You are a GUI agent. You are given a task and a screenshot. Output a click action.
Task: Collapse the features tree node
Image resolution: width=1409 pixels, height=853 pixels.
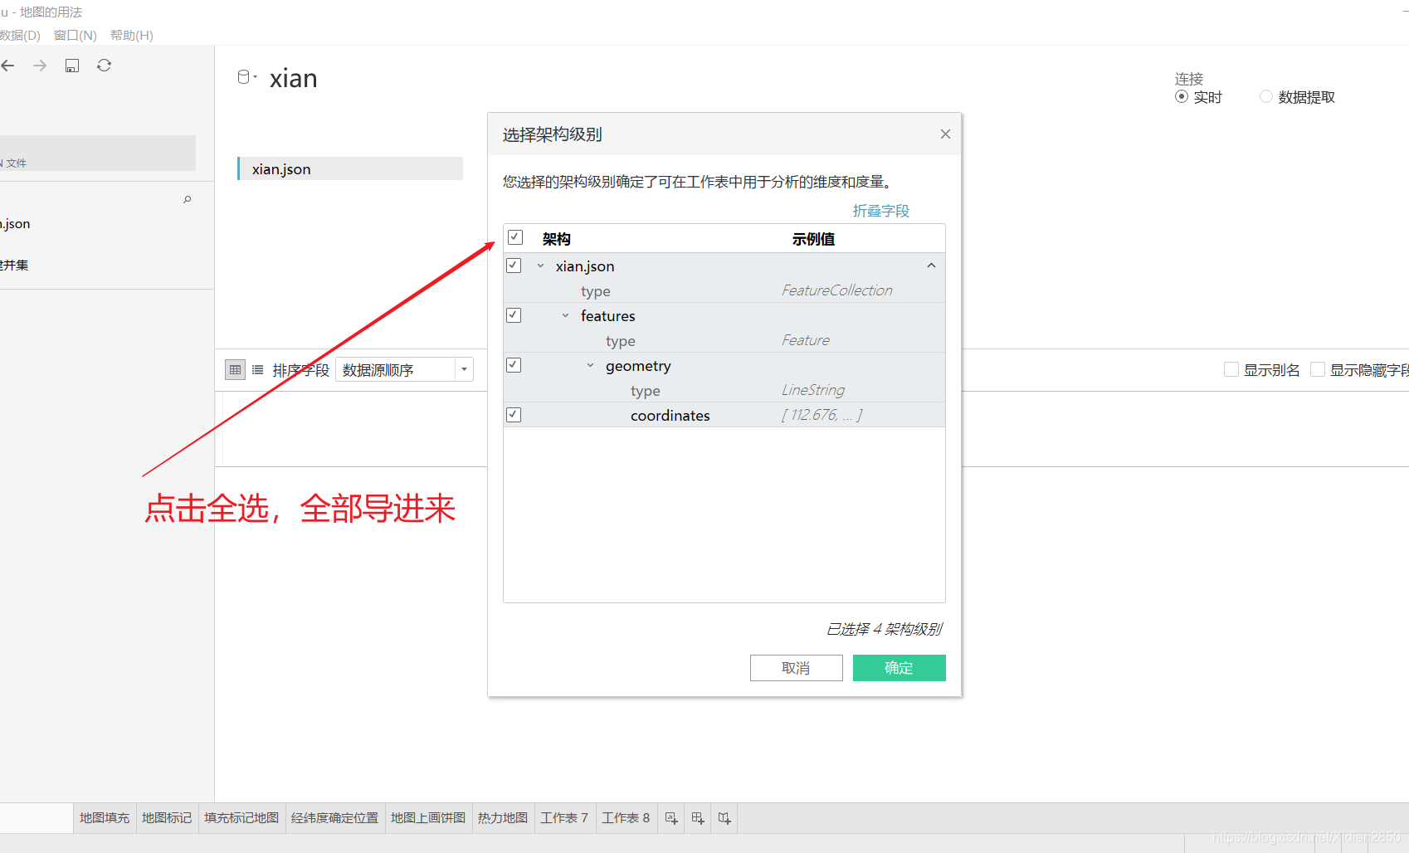coord(565,316)
